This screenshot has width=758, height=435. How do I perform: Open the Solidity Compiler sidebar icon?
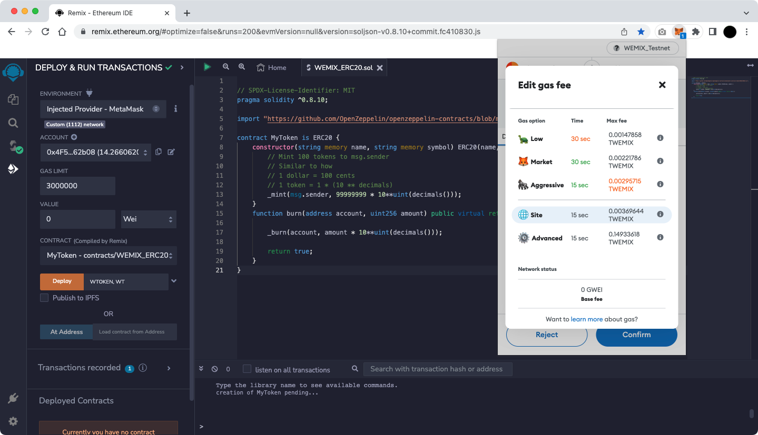(x=13, y=146)
